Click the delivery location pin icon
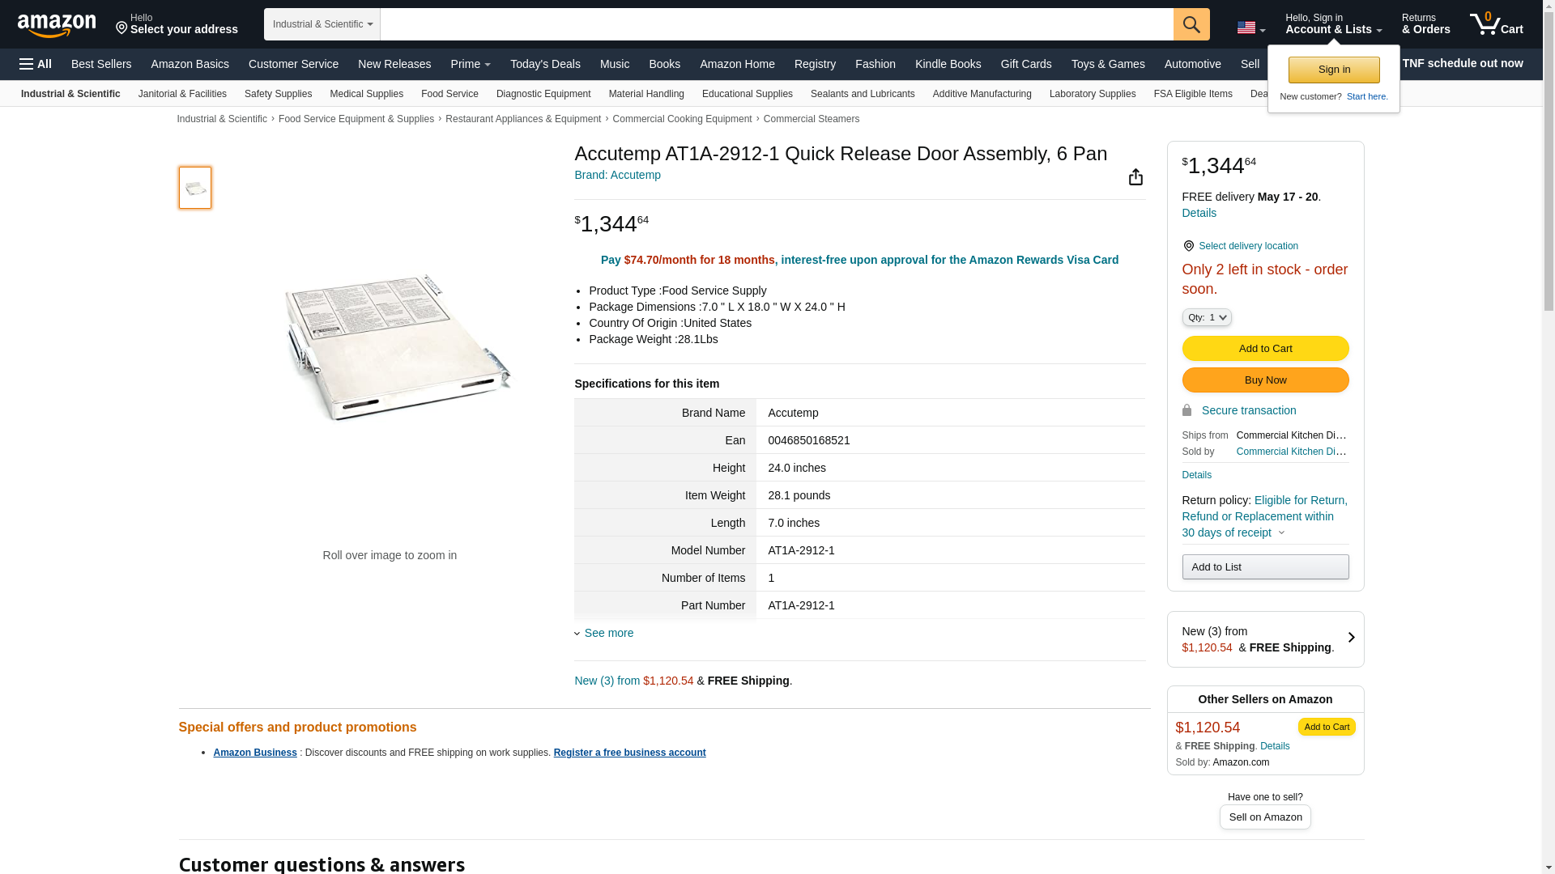 tap(1188, 246)
